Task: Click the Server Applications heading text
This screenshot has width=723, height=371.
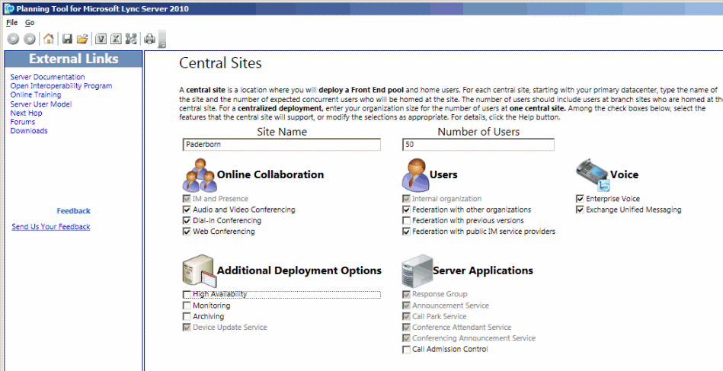Action: coord(483,270)
